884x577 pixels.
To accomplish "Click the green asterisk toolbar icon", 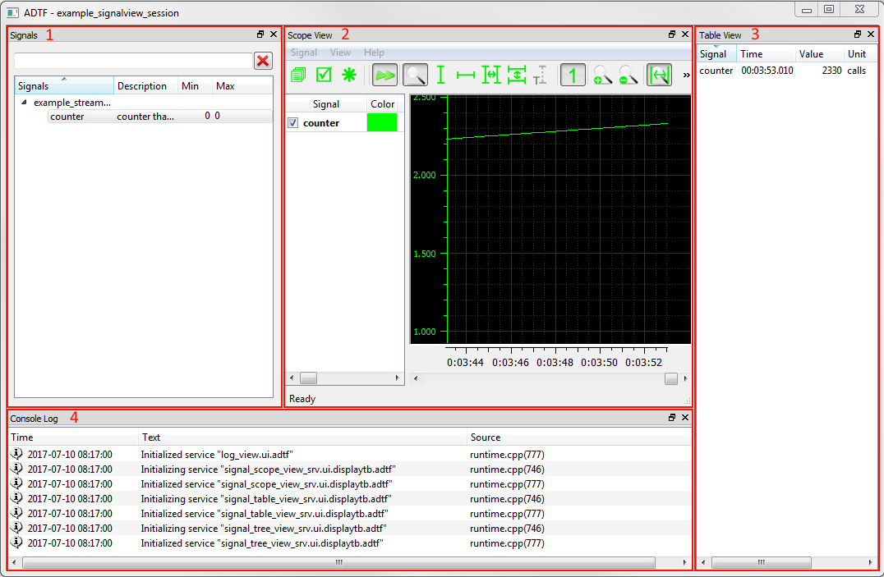I will [x=349, y=75].
